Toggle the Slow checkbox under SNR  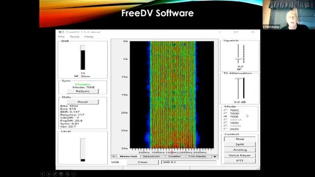76,76
